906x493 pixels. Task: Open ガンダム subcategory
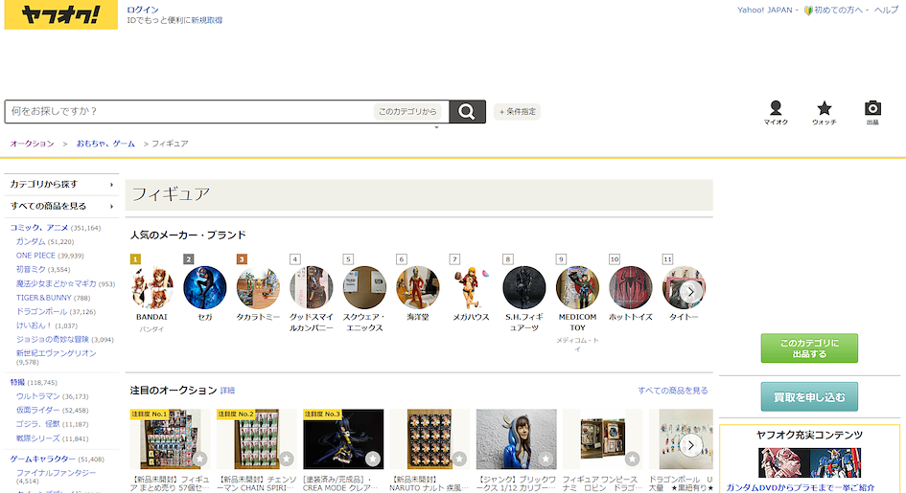[31, 241]
